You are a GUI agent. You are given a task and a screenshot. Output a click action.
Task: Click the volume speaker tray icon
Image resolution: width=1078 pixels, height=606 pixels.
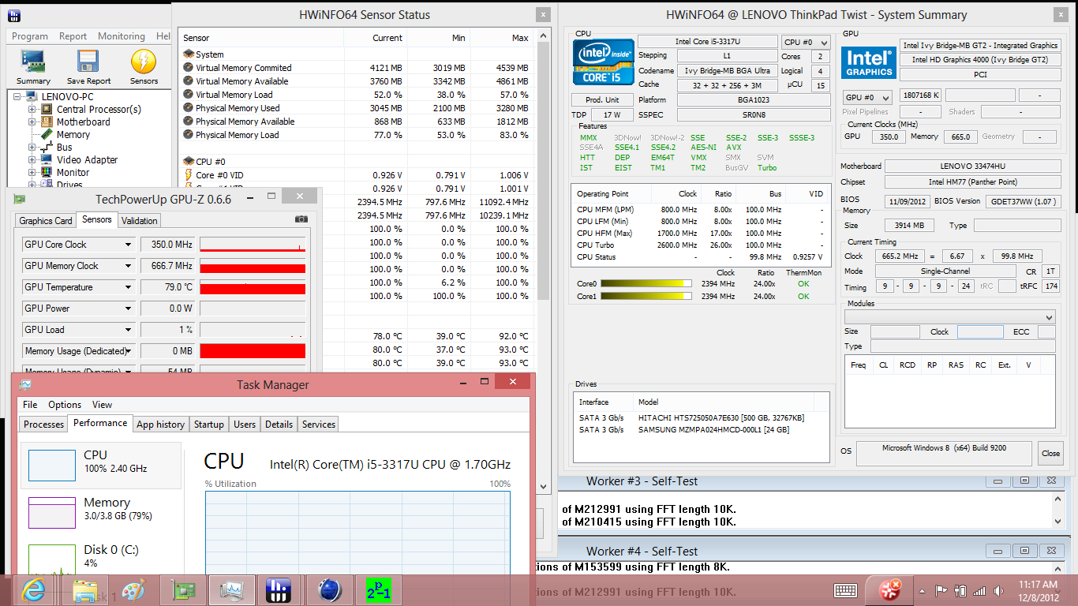pyautogui.click(x=998, y=590)
